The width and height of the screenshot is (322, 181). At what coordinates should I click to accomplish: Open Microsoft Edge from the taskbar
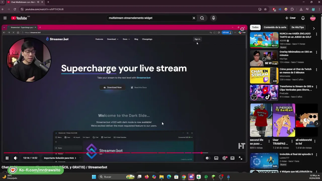(169, 177)
